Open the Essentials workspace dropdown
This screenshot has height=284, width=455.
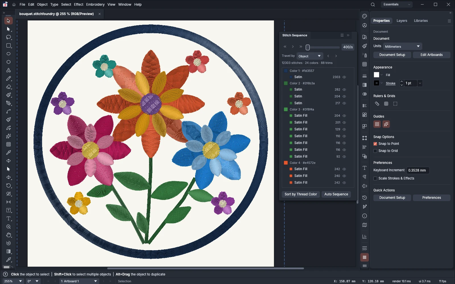397,5
